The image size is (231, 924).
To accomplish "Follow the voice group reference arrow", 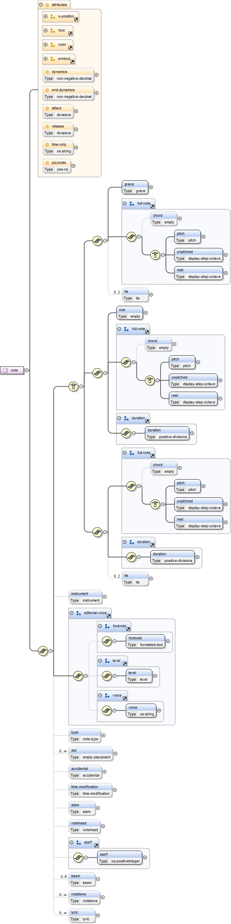I will [x=125, y=698].
